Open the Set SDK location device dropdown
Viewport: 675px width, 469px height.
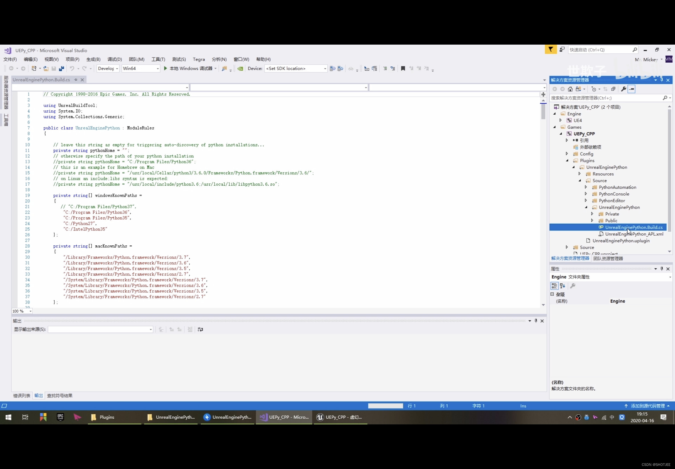click(x=296, y=68)
